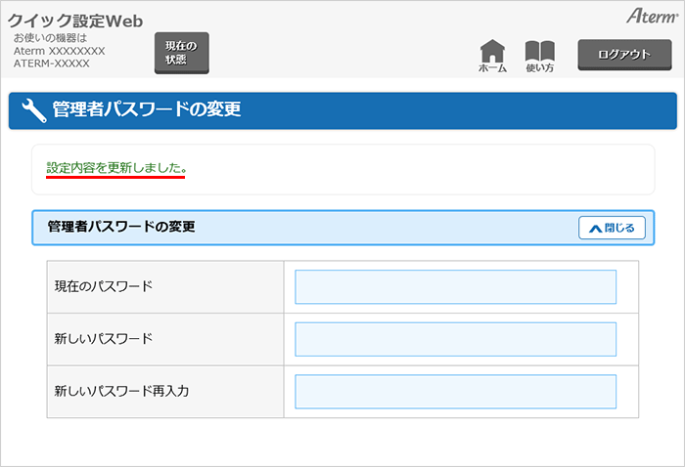
Task: Click the Home house icon
Action: point(492,50)
